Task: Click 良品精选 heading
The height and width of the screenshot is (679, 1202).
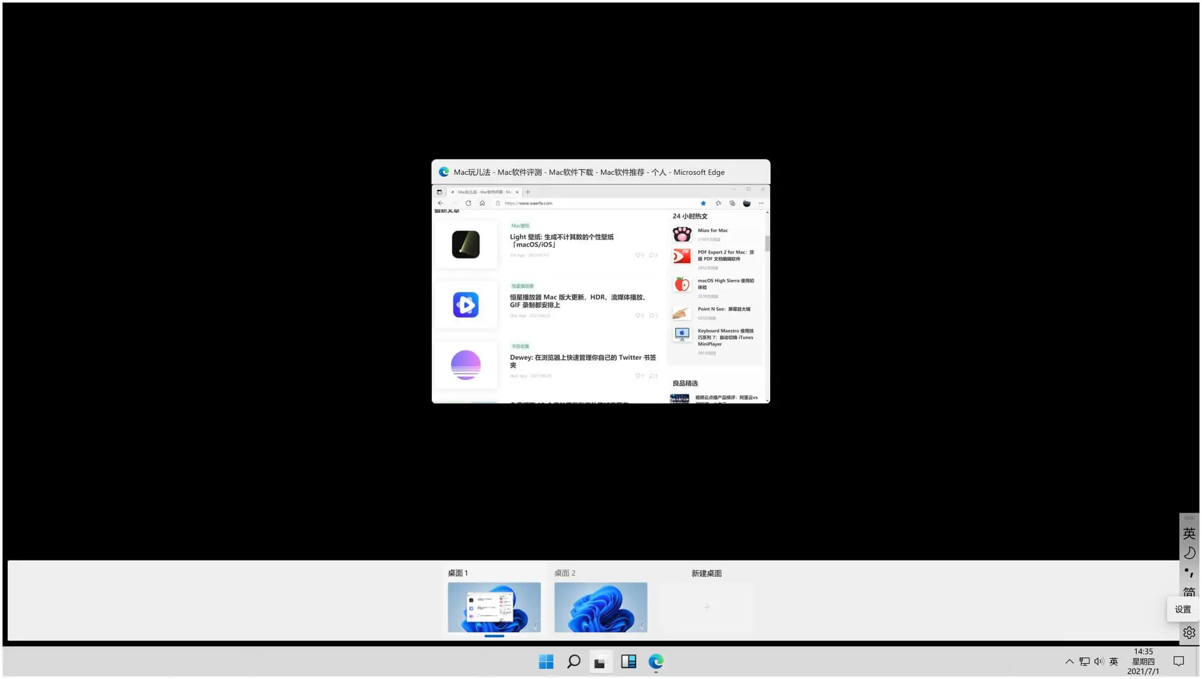Action: 685,383
